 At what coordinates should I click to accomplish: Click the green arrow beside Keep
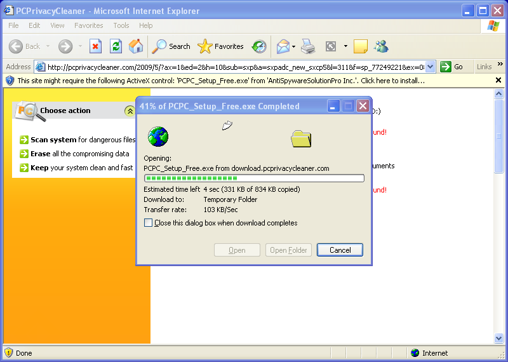click(24, 168)
